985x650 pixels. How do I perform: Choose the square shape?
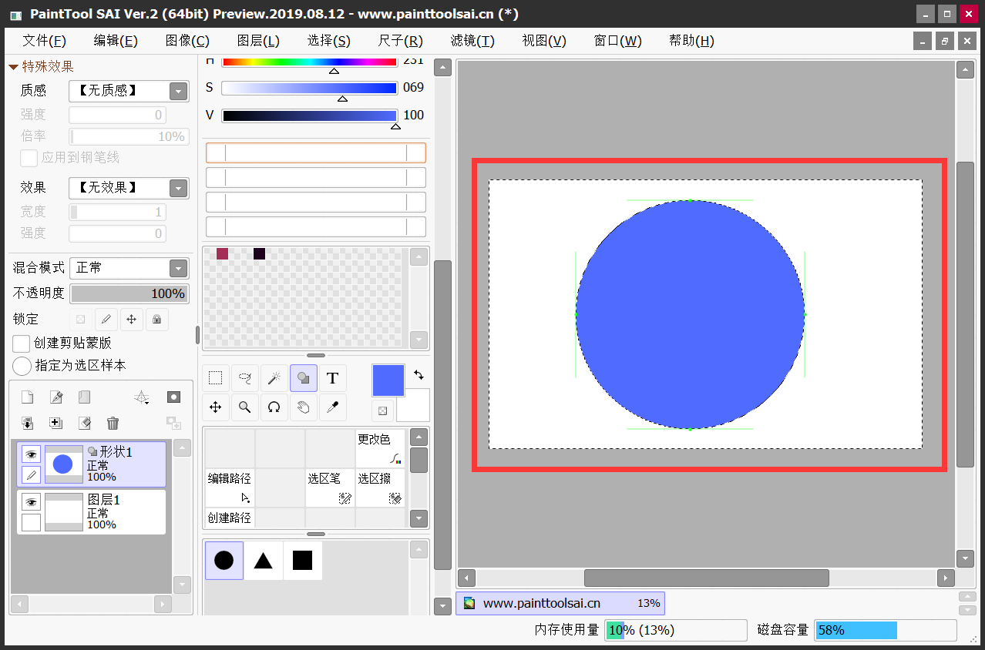click(303, 560)
